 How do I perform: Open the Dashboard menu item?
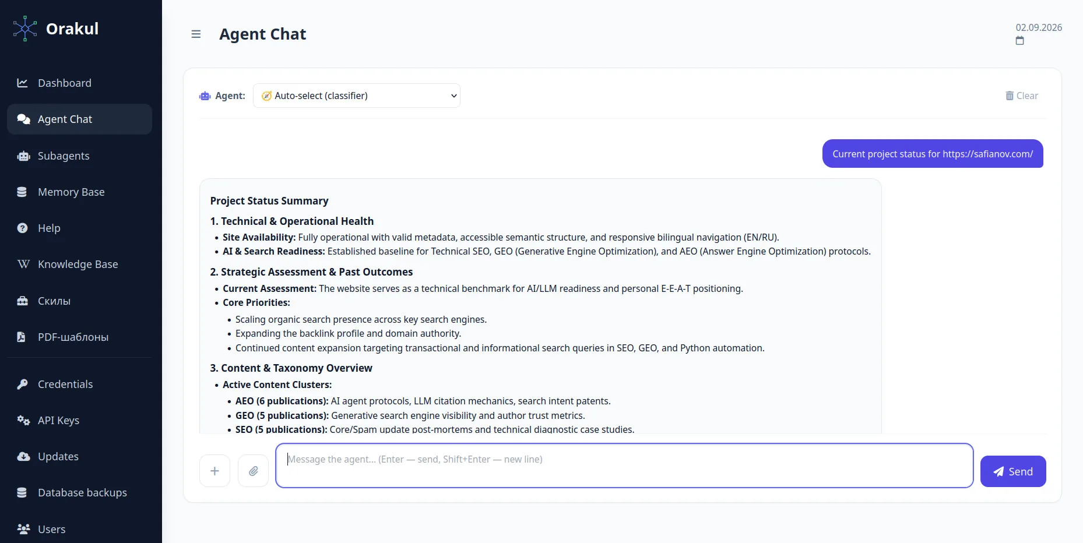pyautogui.click(x=79, y=83)
